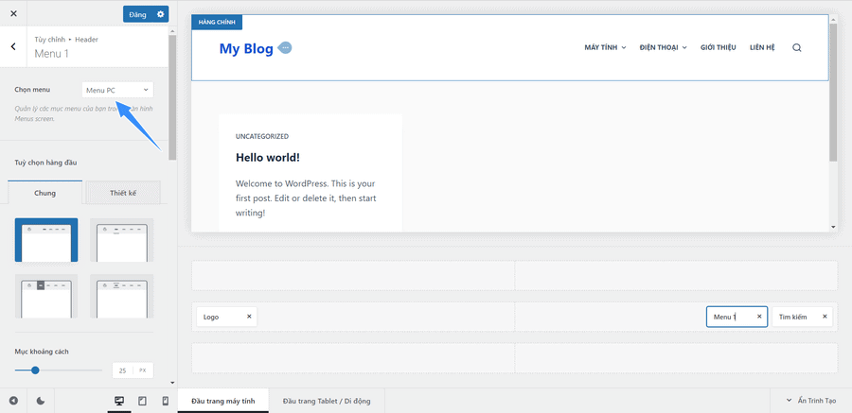Click the customizer sidebar scrollbar
The height and width of the screenshot is (413, 852).
(172, 97)
